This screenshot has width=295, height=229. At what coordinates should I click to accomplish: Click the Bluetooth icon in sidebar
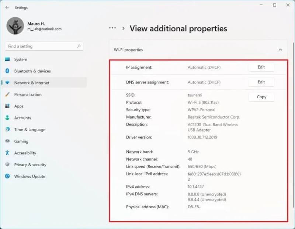pyautogui.click(x=7, y=71)
